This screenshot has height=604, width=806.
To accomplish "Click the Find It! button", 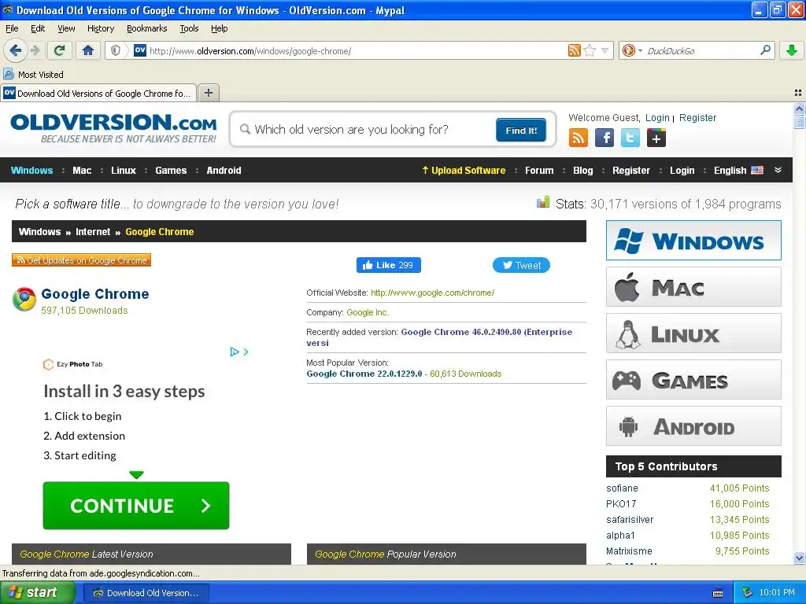I will [x=521, y=130].
